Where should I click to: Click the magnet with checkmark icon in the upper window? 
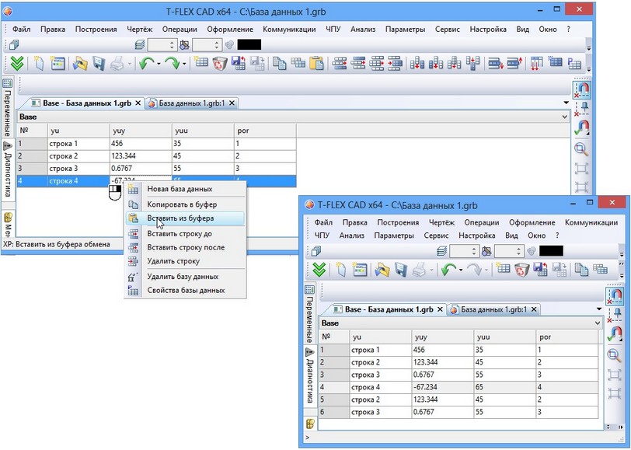click(x=581, y=127)
